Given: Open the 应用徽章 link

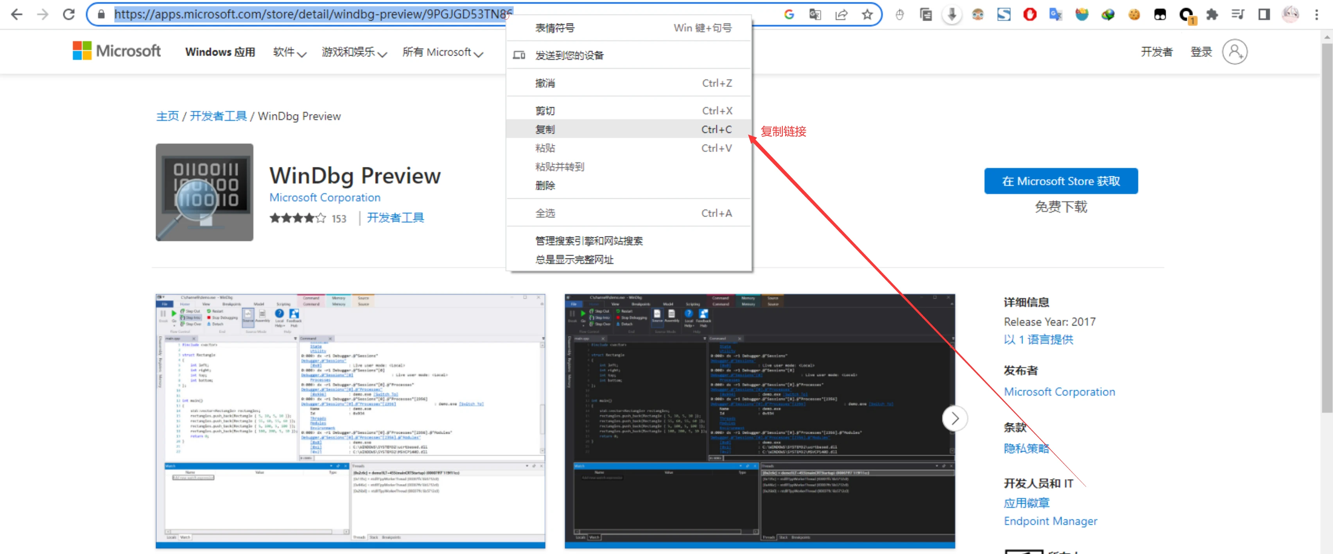Looking at the screenshot, I should coord(1026,503).
